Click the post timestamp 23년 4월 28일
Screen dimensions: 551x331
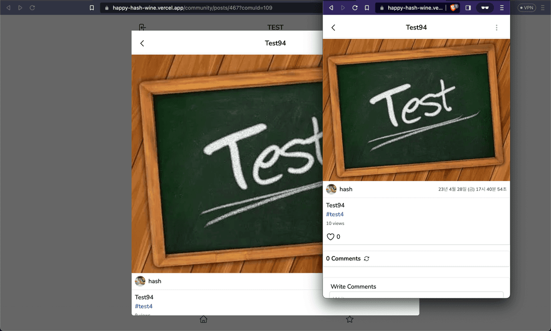click(472, 189)
